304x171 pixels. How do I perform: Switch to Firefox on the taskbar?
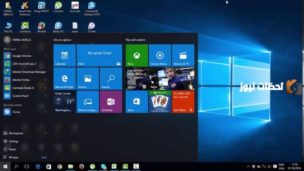(x=82, y=167)
